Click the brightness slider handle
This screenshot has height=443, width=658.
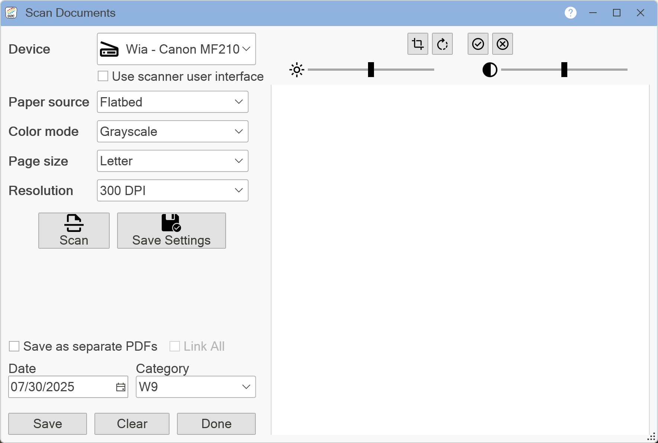click(x=371, y=70)
